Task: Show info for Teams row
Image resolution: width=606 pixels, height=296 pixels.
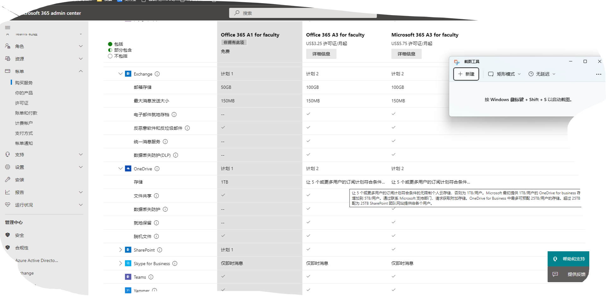Action: (x=151, y=277)
